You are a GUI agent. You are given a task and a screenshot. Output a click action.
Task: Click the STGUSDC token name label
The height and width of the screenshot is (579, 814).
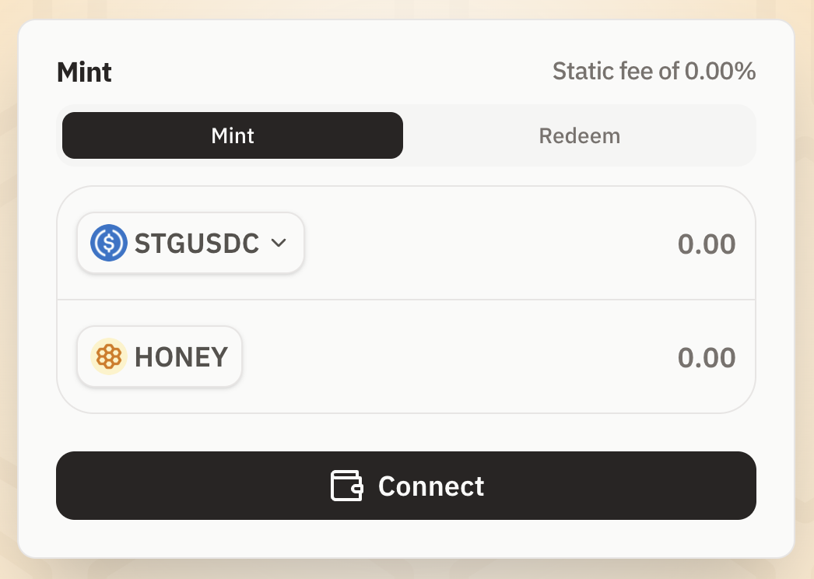(x=196, y=244)
